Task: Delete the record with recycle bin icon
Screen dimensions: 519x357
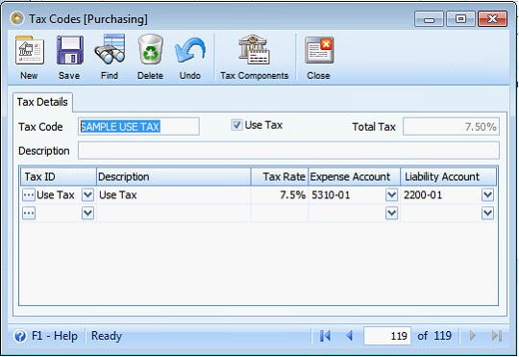Action: [151, 58]
